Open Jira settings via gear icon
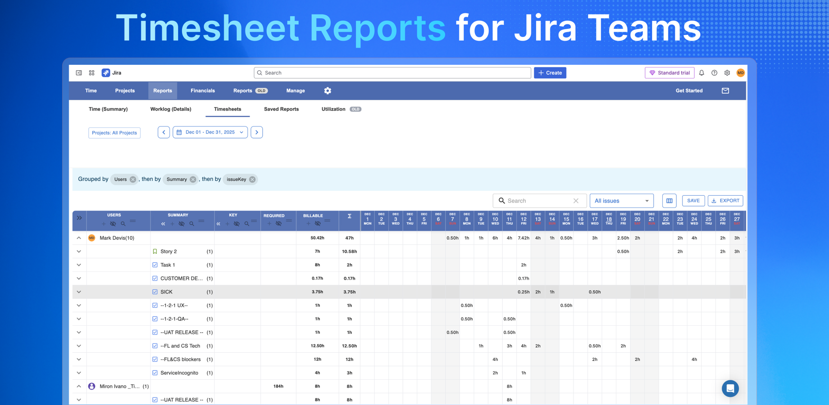 [727, 72]
